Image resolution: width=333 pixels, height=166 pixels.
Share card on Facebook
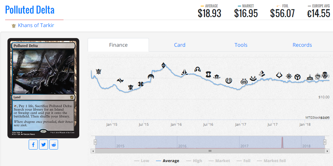33,145
